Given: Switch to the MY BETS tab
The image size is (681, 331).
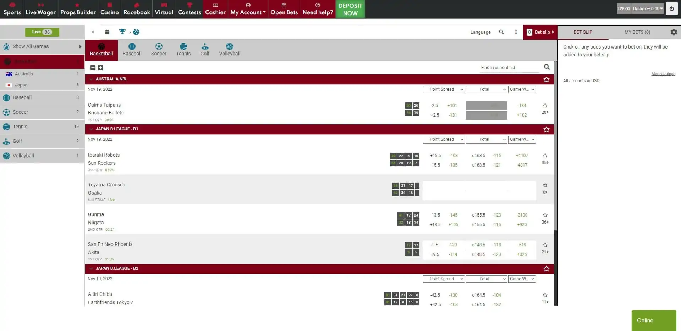Looking at the screenshot, I should [x=637, y=32].
